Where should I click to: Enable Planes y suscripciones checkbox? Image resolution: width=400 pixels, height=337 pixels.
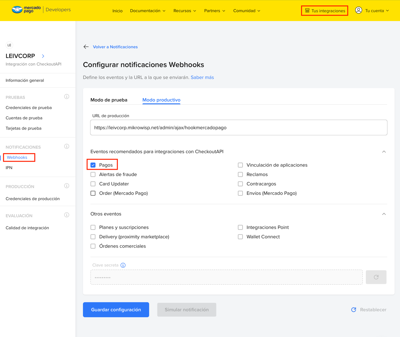(93, 227)
